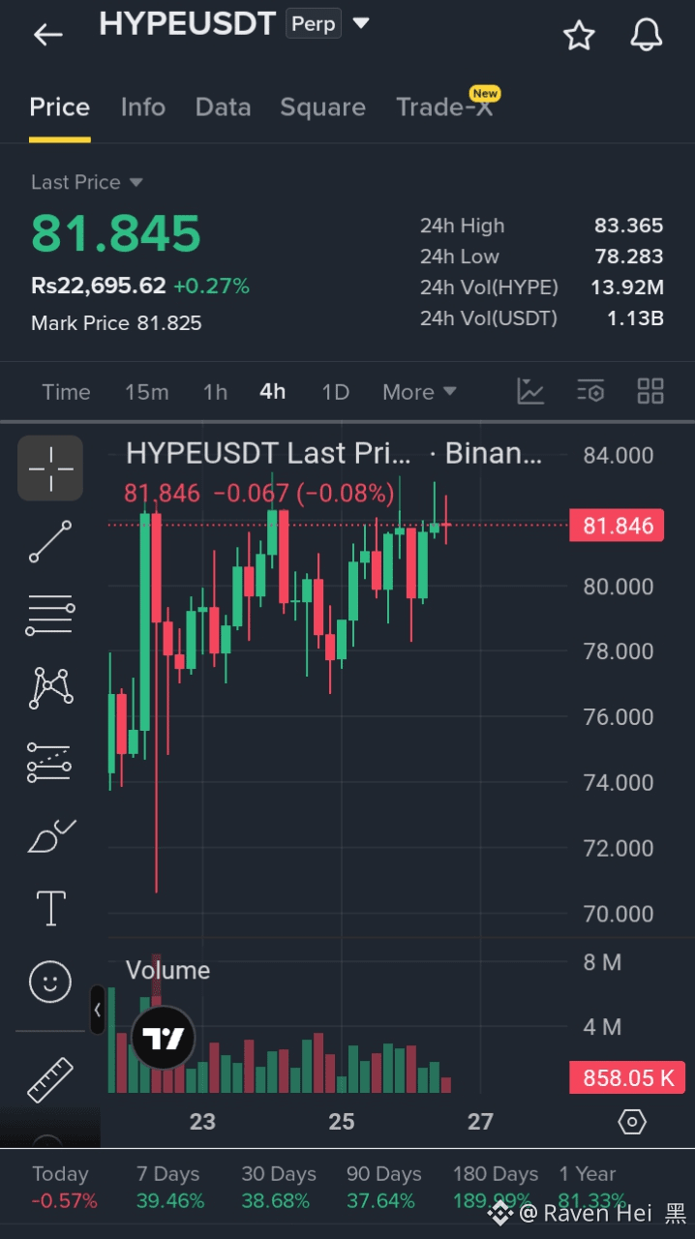Viewport: 695px width, 1239px height.
Task: Select the brush drawing tool
Action: pos(50,835)
